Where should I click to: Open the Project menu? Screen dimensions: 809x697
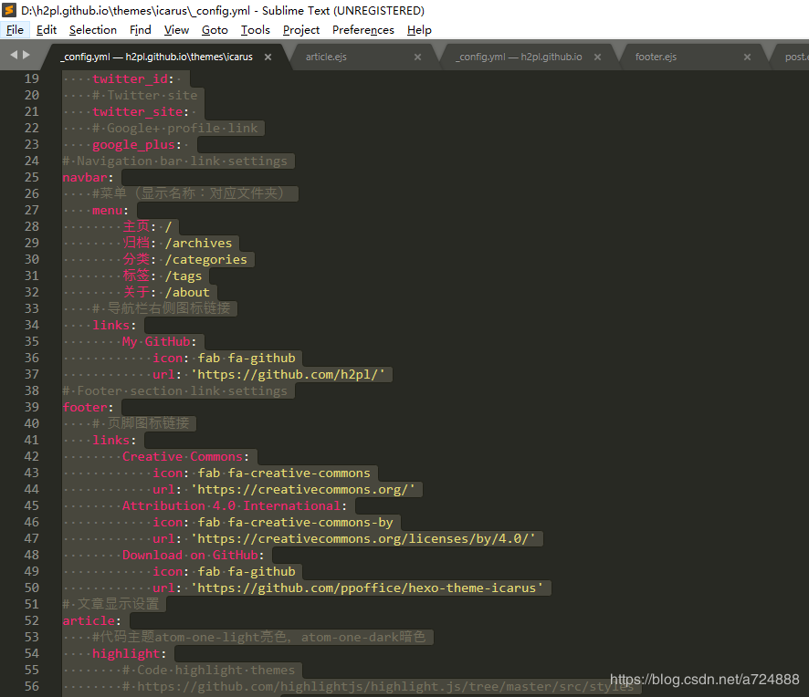pos(301,30)
